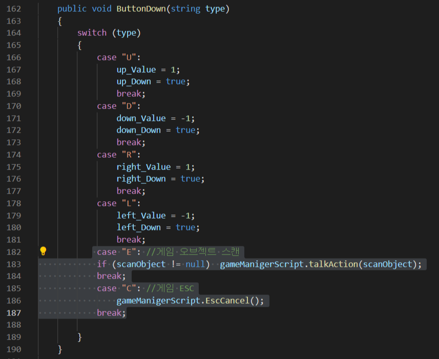Click down_Value variable on line 171
This screenshot has height=359, width=439.
[x=141, y=118]
